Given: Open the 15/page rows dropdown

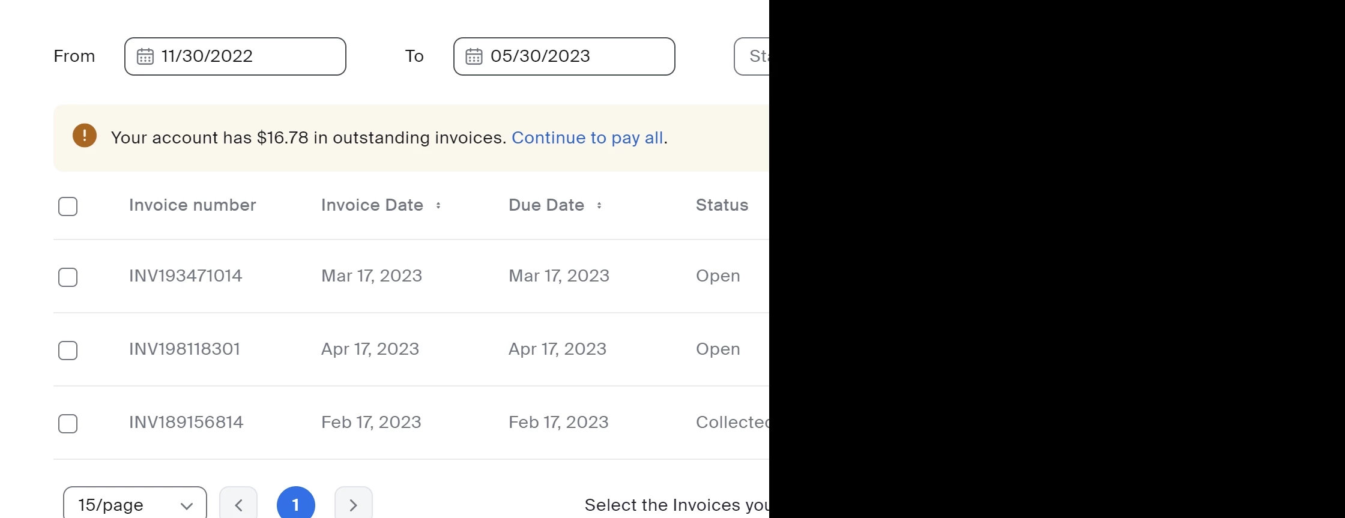Looking at the screenshot, I should point(135,504).
